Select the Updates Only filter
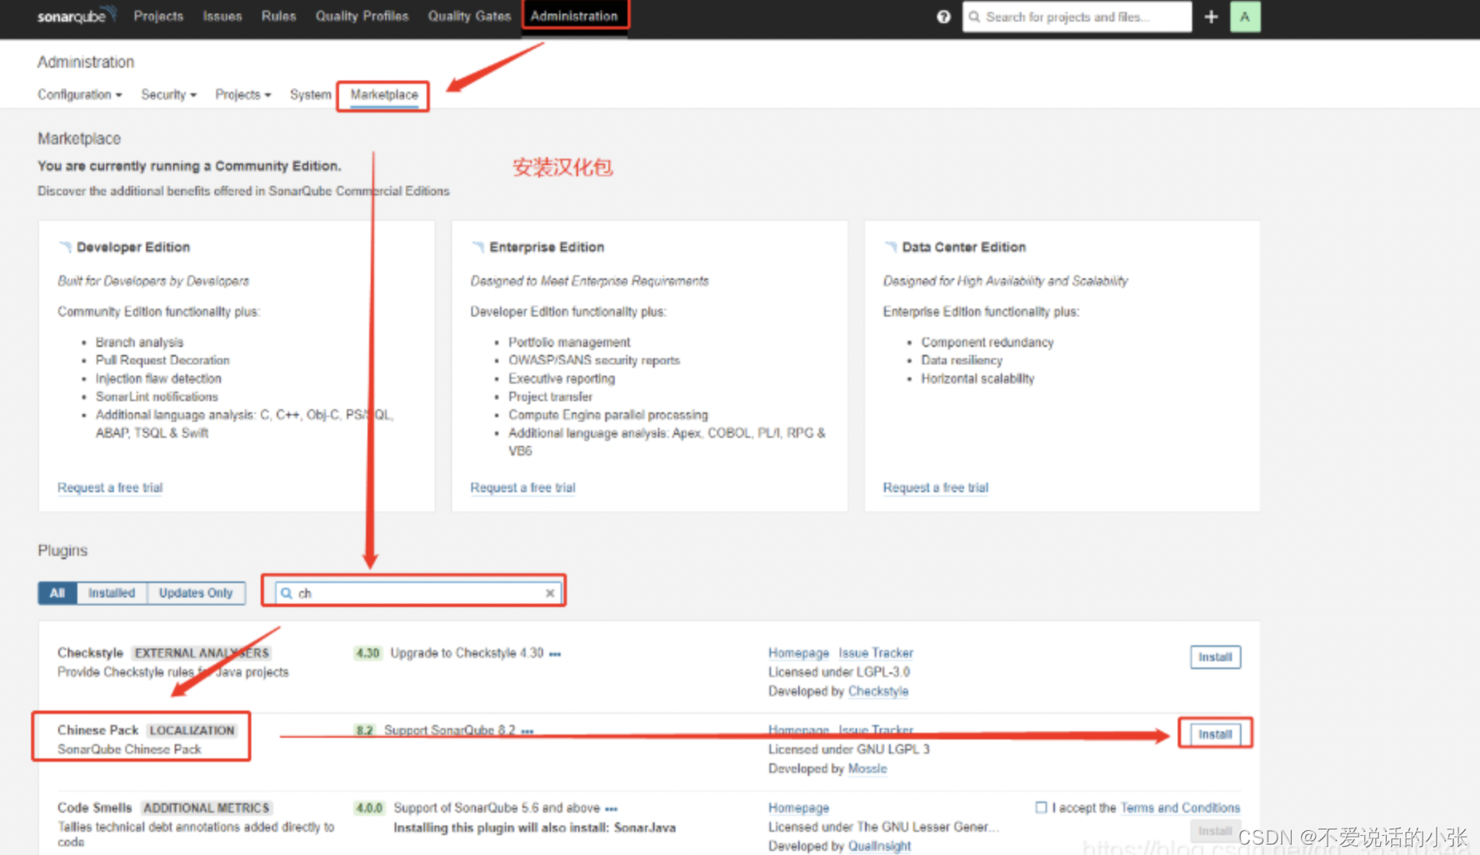Screen dimensions: 1480x855 tap(195, 593)
